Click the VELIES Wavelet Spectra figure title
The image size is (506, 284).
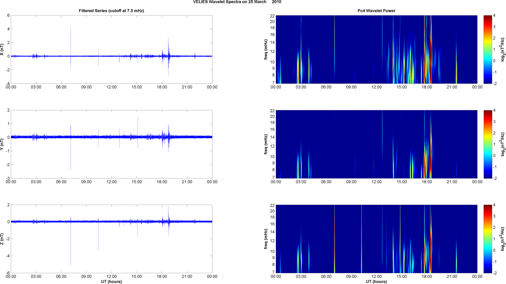point(237,2)
